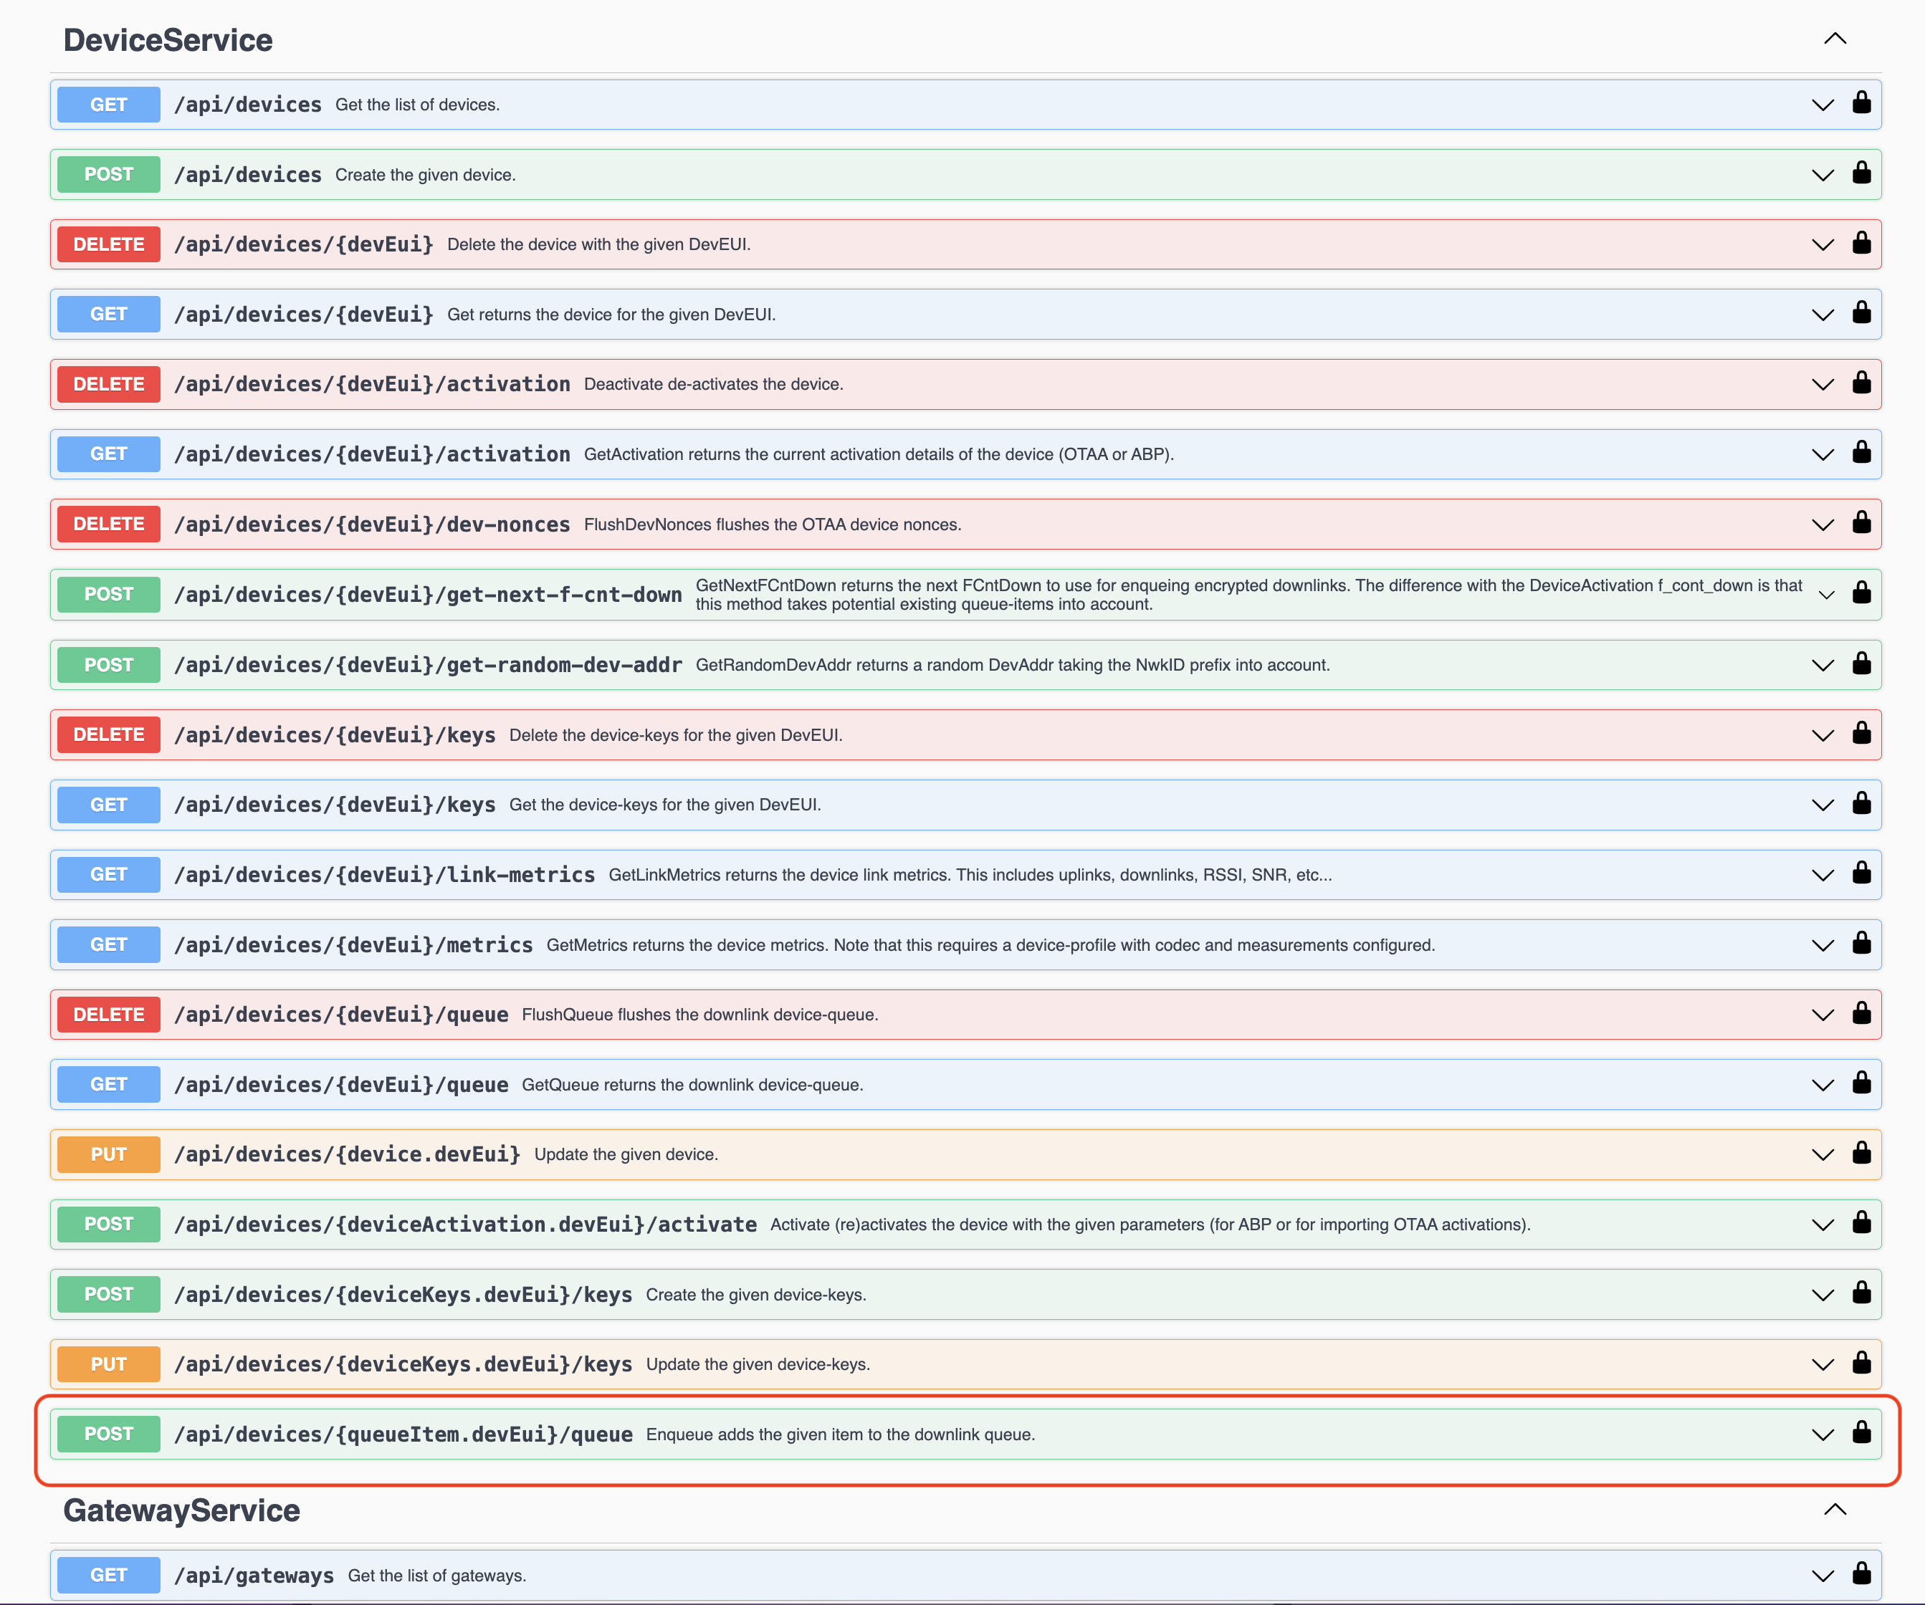1925x1605 pixels.
Task: Expand get-next-f-cnt-down endpoint chevron
Action: tap(1825, 595)
